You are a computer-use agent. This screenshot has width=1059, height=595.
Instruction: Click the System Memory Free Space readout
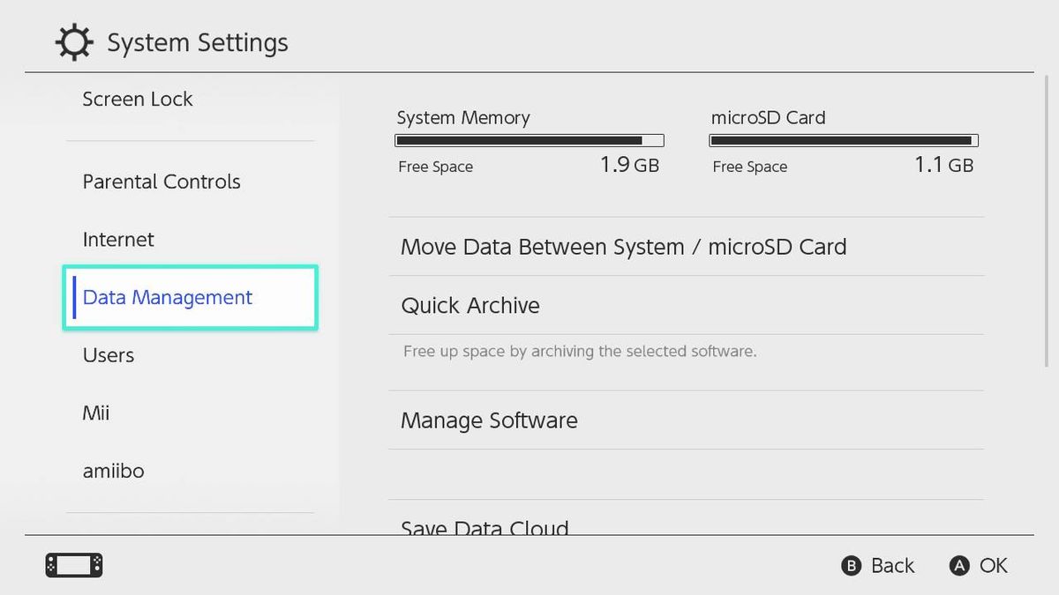click(436, 166)
